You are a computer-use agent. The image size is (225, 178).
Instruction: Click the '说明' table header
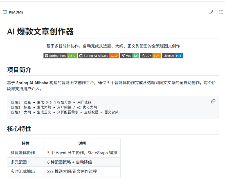tap(82, 143)
